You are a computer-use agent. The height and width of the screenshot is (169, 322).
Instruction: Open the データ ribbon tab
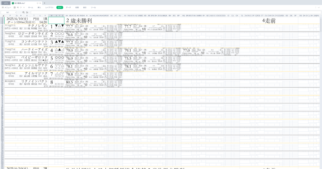(68, 8)
